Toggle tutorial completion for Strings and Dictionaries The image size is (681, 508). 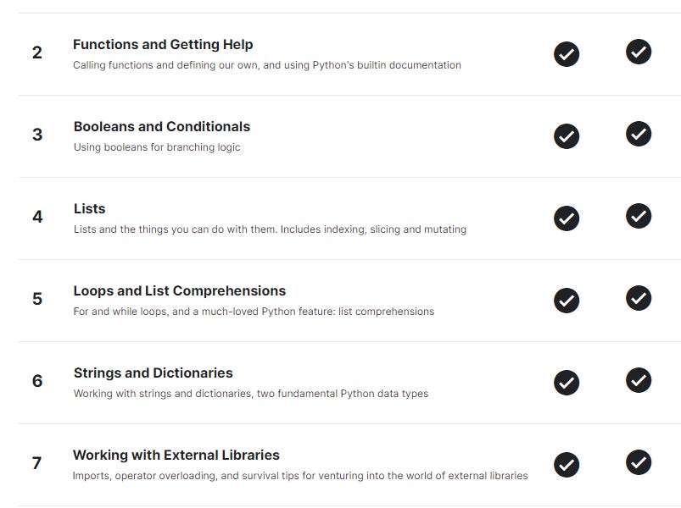point(566,383)
